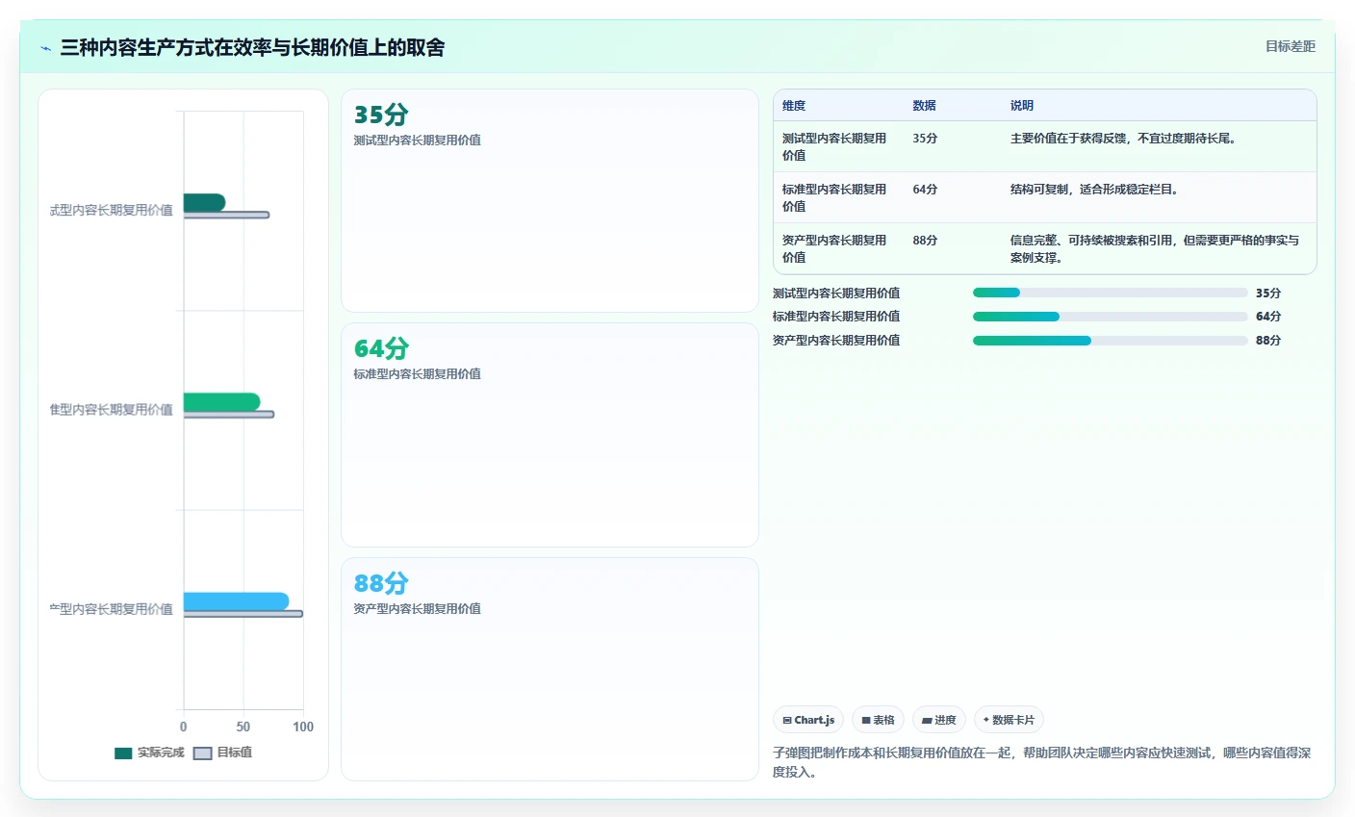Click the note 主要价值在于获得反馈 in the table
The height and width of the screenshot is (817, 1355).
click(1123, 139)
